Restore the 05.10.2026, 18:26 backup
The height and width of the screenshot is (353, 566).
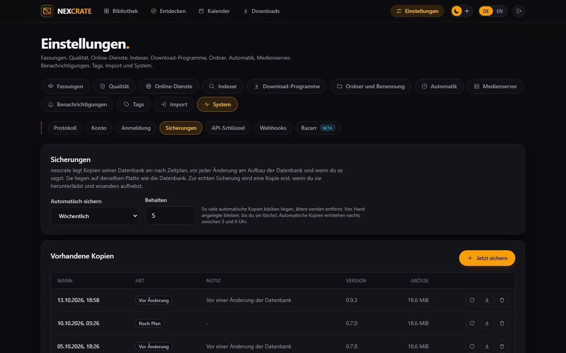click(472, 346)
